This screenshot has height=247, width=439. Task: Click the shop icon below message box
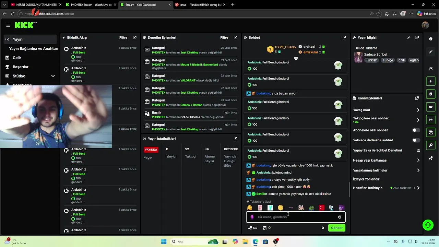(265, 228)
